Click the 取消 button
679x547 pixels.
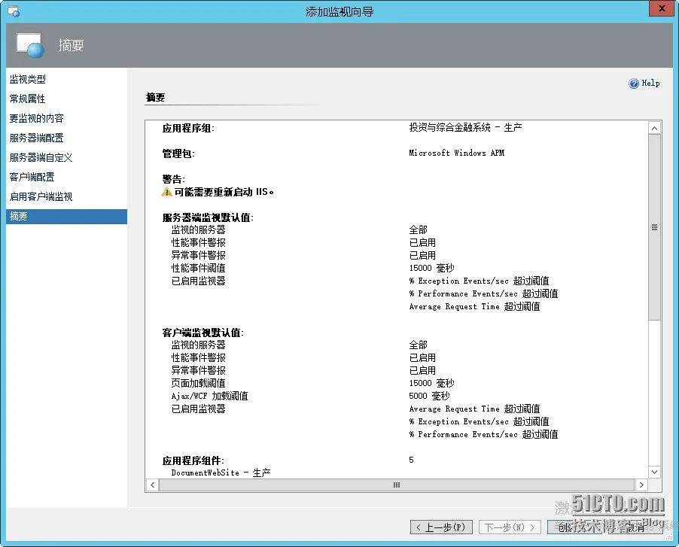[x=635, y=527]
